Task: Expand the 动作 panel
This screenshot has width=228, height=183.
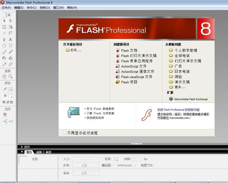Action: [22, 147]
